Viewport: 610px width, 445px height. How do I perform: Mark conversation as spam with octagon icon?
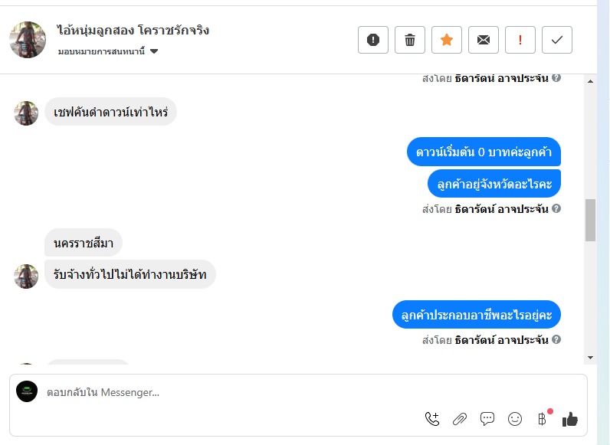tap(373, 40)
